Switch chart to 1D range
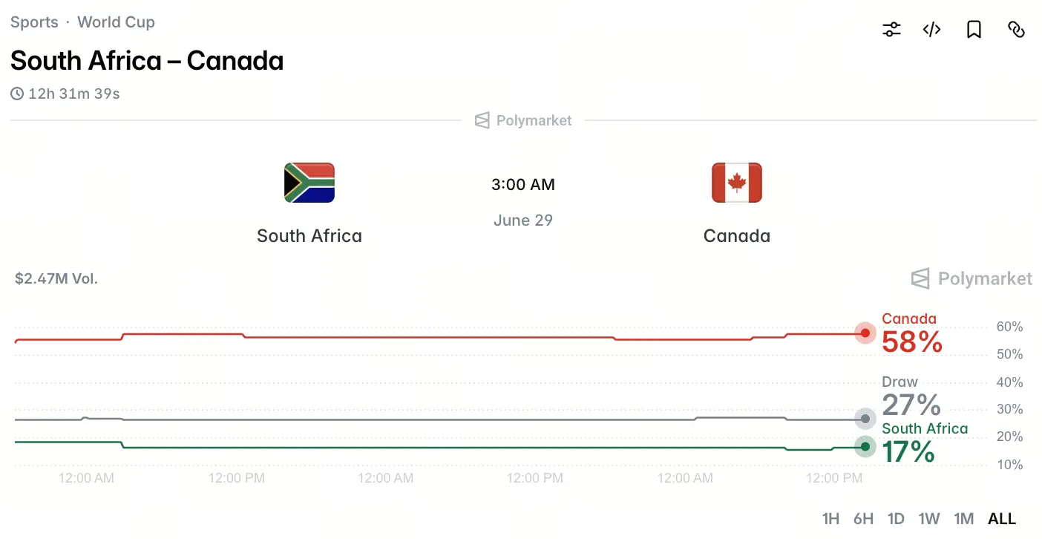The height and width of the screenshot is (539, 1042). click(x=896, y=518)
